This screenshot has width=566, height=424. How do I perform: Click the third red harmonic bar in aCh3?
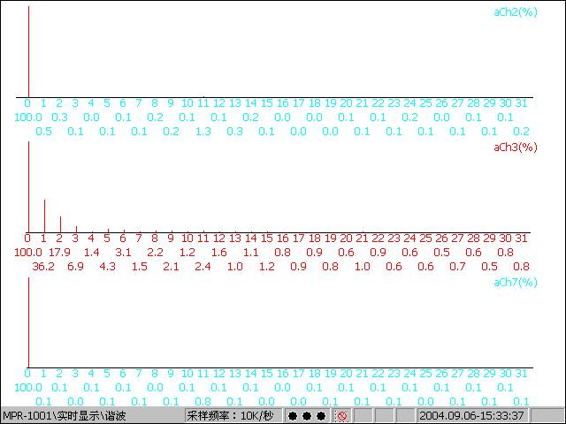[60, 224]
